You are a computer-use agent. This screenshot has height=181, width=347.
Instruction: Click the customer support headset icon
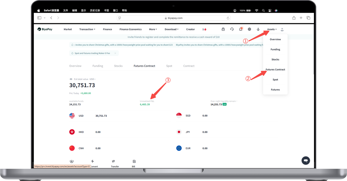pyautogui.click(x=232, y=29)
